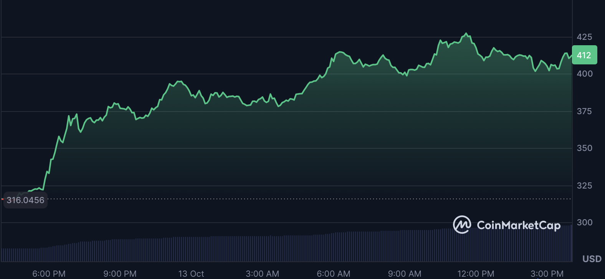Click the 13 Oct date label
The image size is (605, 279).
[x=191, y=274]
